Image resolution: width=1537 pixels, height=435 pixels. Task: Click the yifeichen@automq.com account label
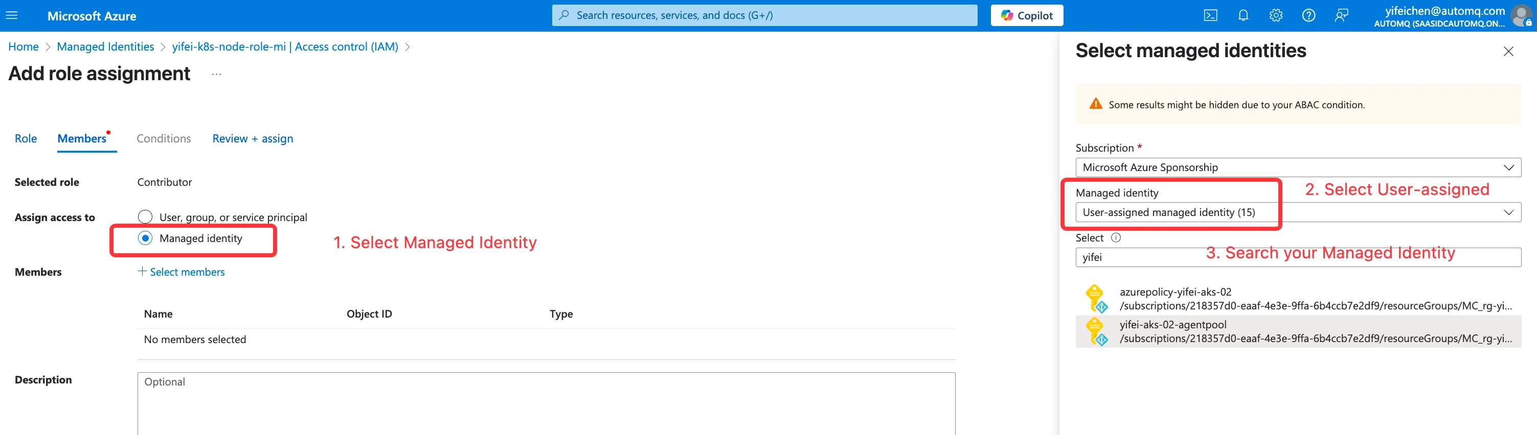pos(1444,10)
